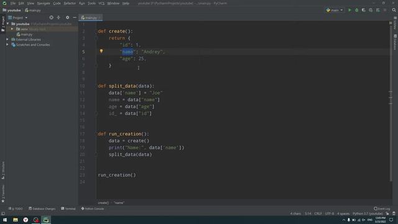Collapse all icon in Project panel
This screenshot has width=398, height=224.
point(58,17)
